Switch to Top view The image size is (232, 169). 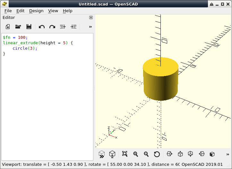click(x=180, y=154)
